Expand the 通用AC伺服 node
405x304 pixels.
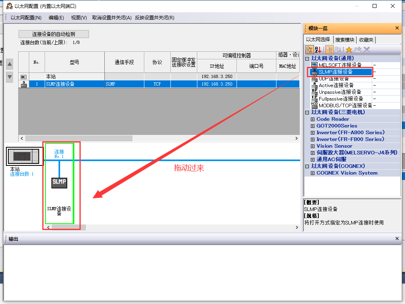pos(312,160)
